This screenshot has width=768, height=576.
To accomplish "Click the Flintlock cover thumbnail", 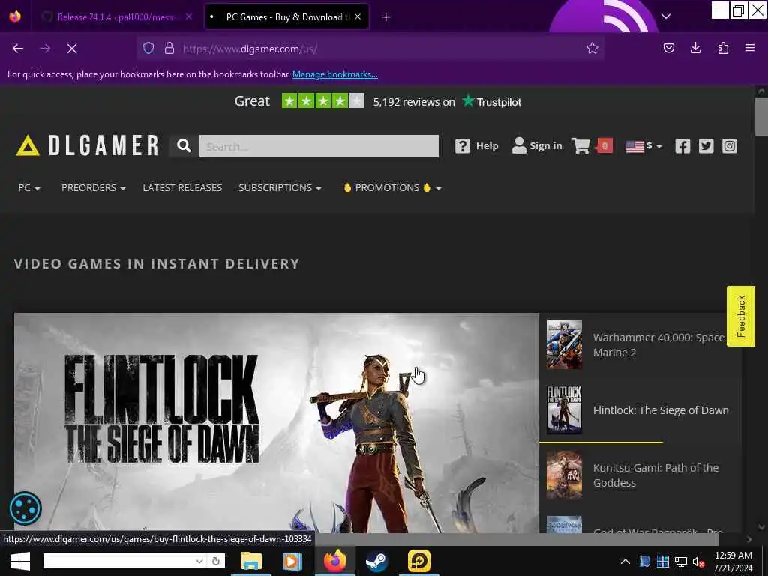I will pyautogui.click(x=564, y=409).
